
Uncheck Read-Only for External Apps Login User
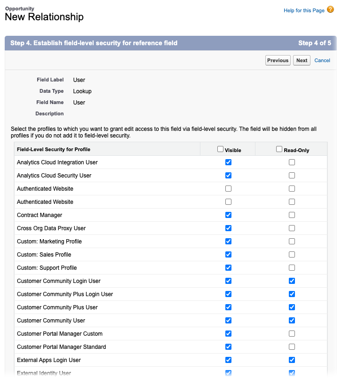pos(292,360)
